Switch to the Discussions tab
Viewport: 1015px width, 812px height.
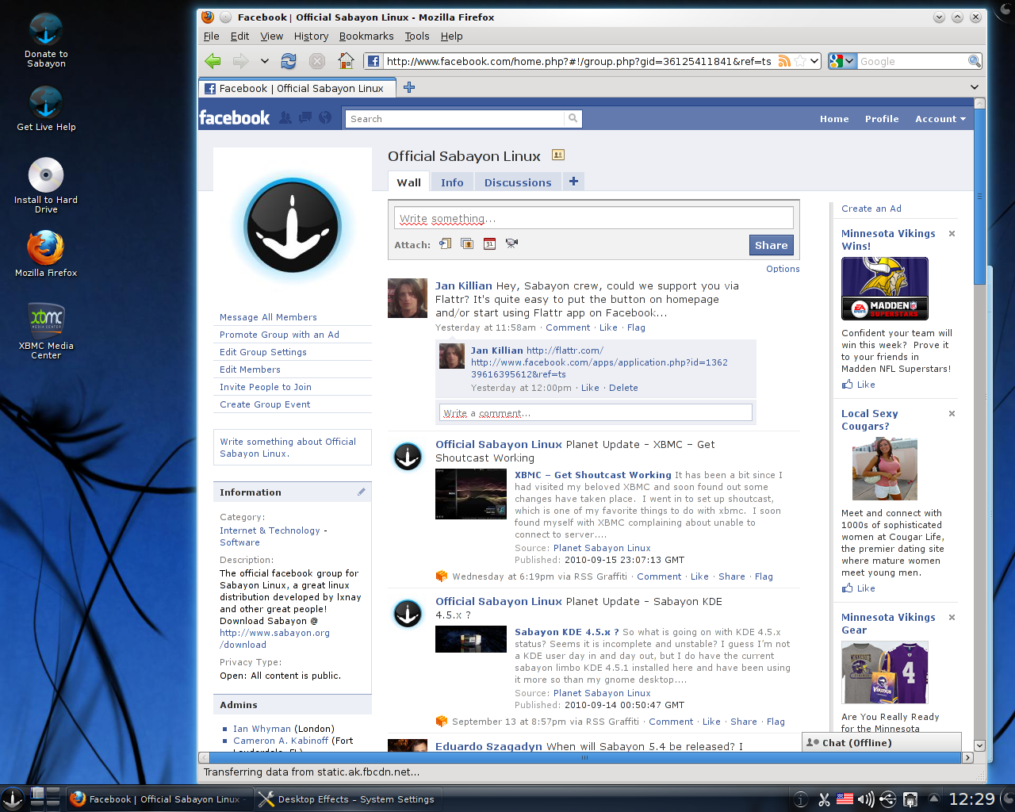(518, 182)
